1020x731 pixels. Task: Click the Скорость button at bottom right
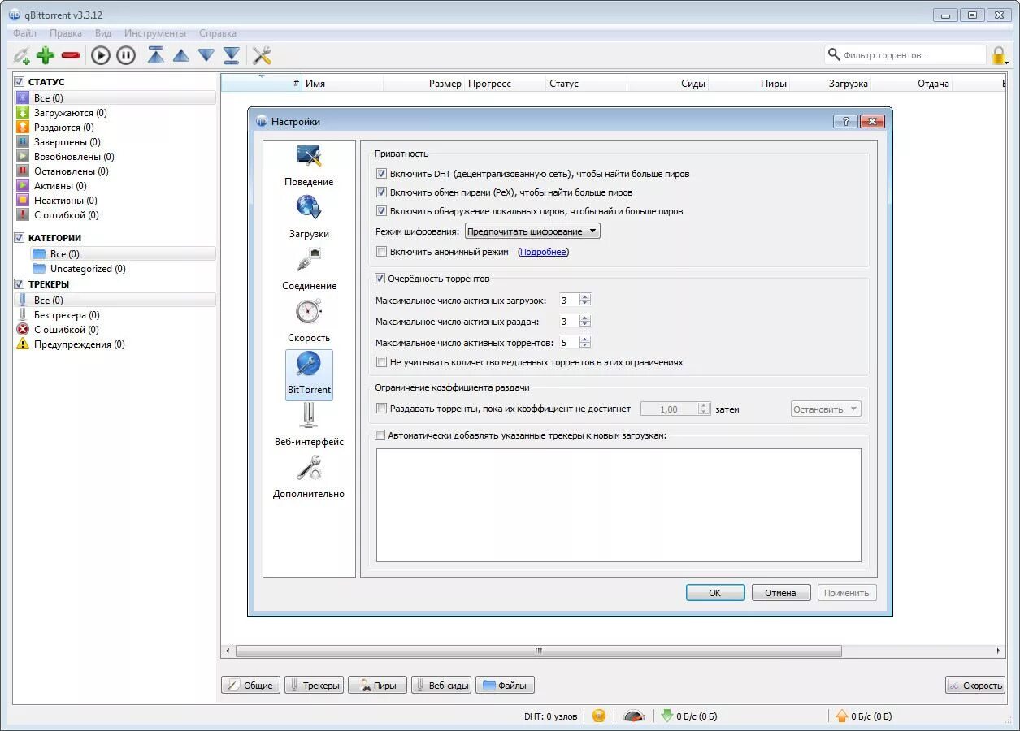(x=975, y=686)
